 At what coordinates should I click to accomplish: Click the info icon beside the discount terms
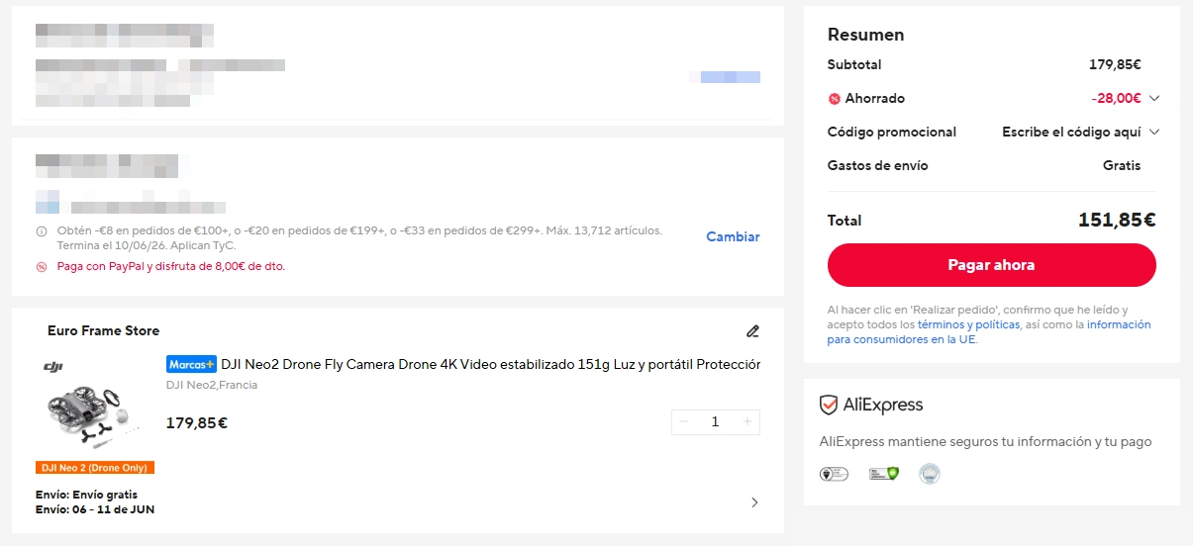pos(42,231)
